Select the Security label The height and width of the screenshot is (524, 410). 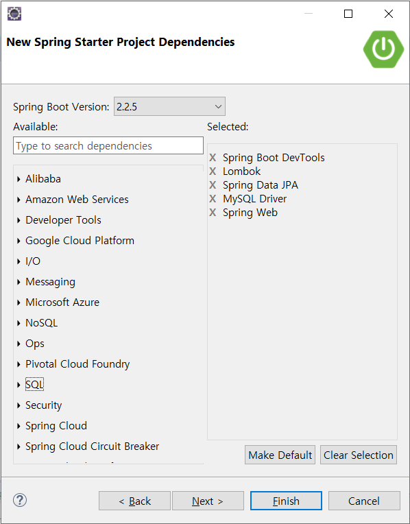[43, 405]
